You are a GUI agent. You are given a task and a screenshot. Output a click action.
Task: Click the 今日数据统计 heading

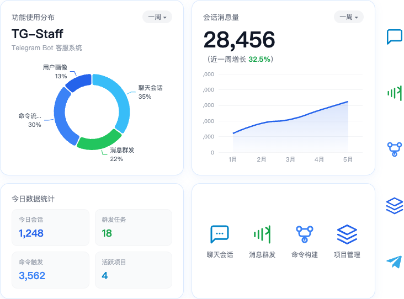(x=33, y=199)
